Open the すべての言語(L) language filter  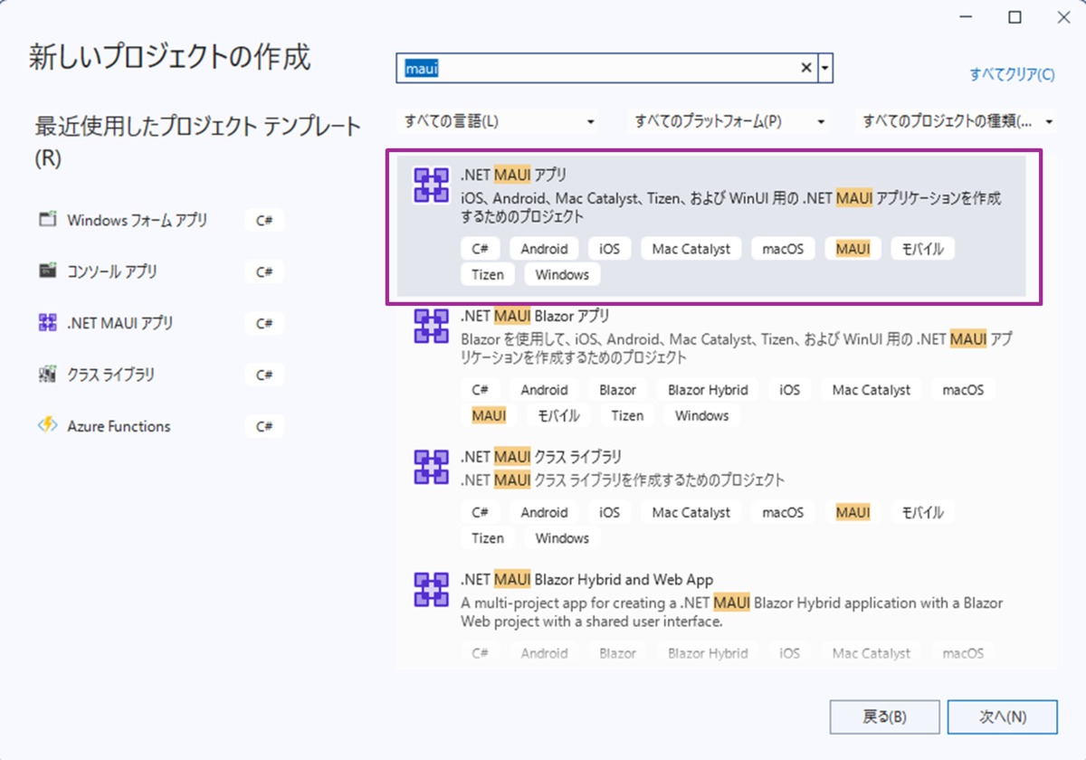coord(500,121)
